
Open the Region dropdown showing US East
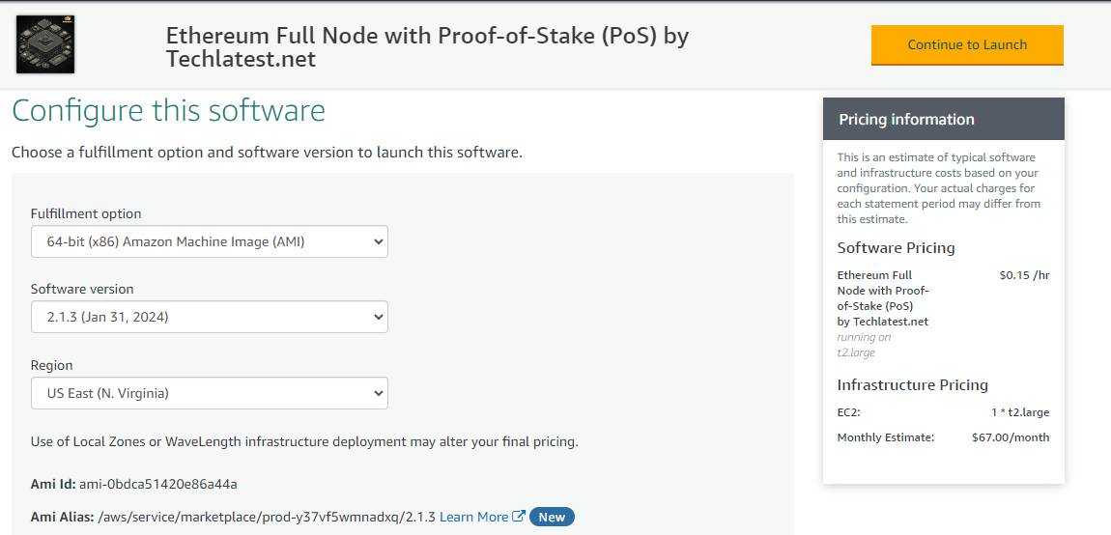tap(209, 393)
